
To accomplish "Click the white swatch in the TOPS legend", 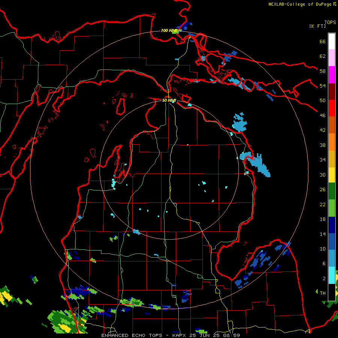I will click(x=332, y=41).
